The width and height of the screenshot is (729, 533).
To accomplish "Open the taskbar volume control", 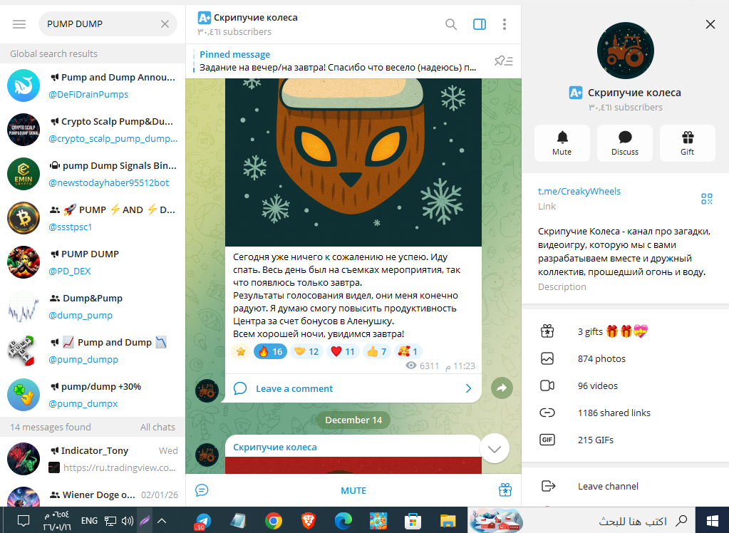I will (x=127, y=520).
